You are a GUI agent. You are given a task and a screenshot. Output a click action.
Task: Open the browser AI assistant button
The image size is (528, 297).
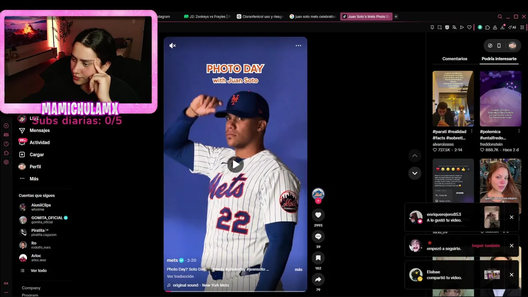(x=512, y=27)
